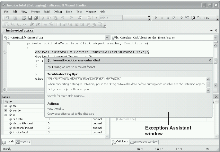220x152 pixels.
Task: Click the Continue button on the Debug toolbar
Action: point(156,18)
